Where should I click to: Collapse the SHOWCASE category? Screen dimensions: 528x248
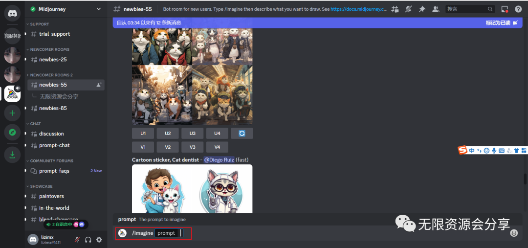(41, 186)
